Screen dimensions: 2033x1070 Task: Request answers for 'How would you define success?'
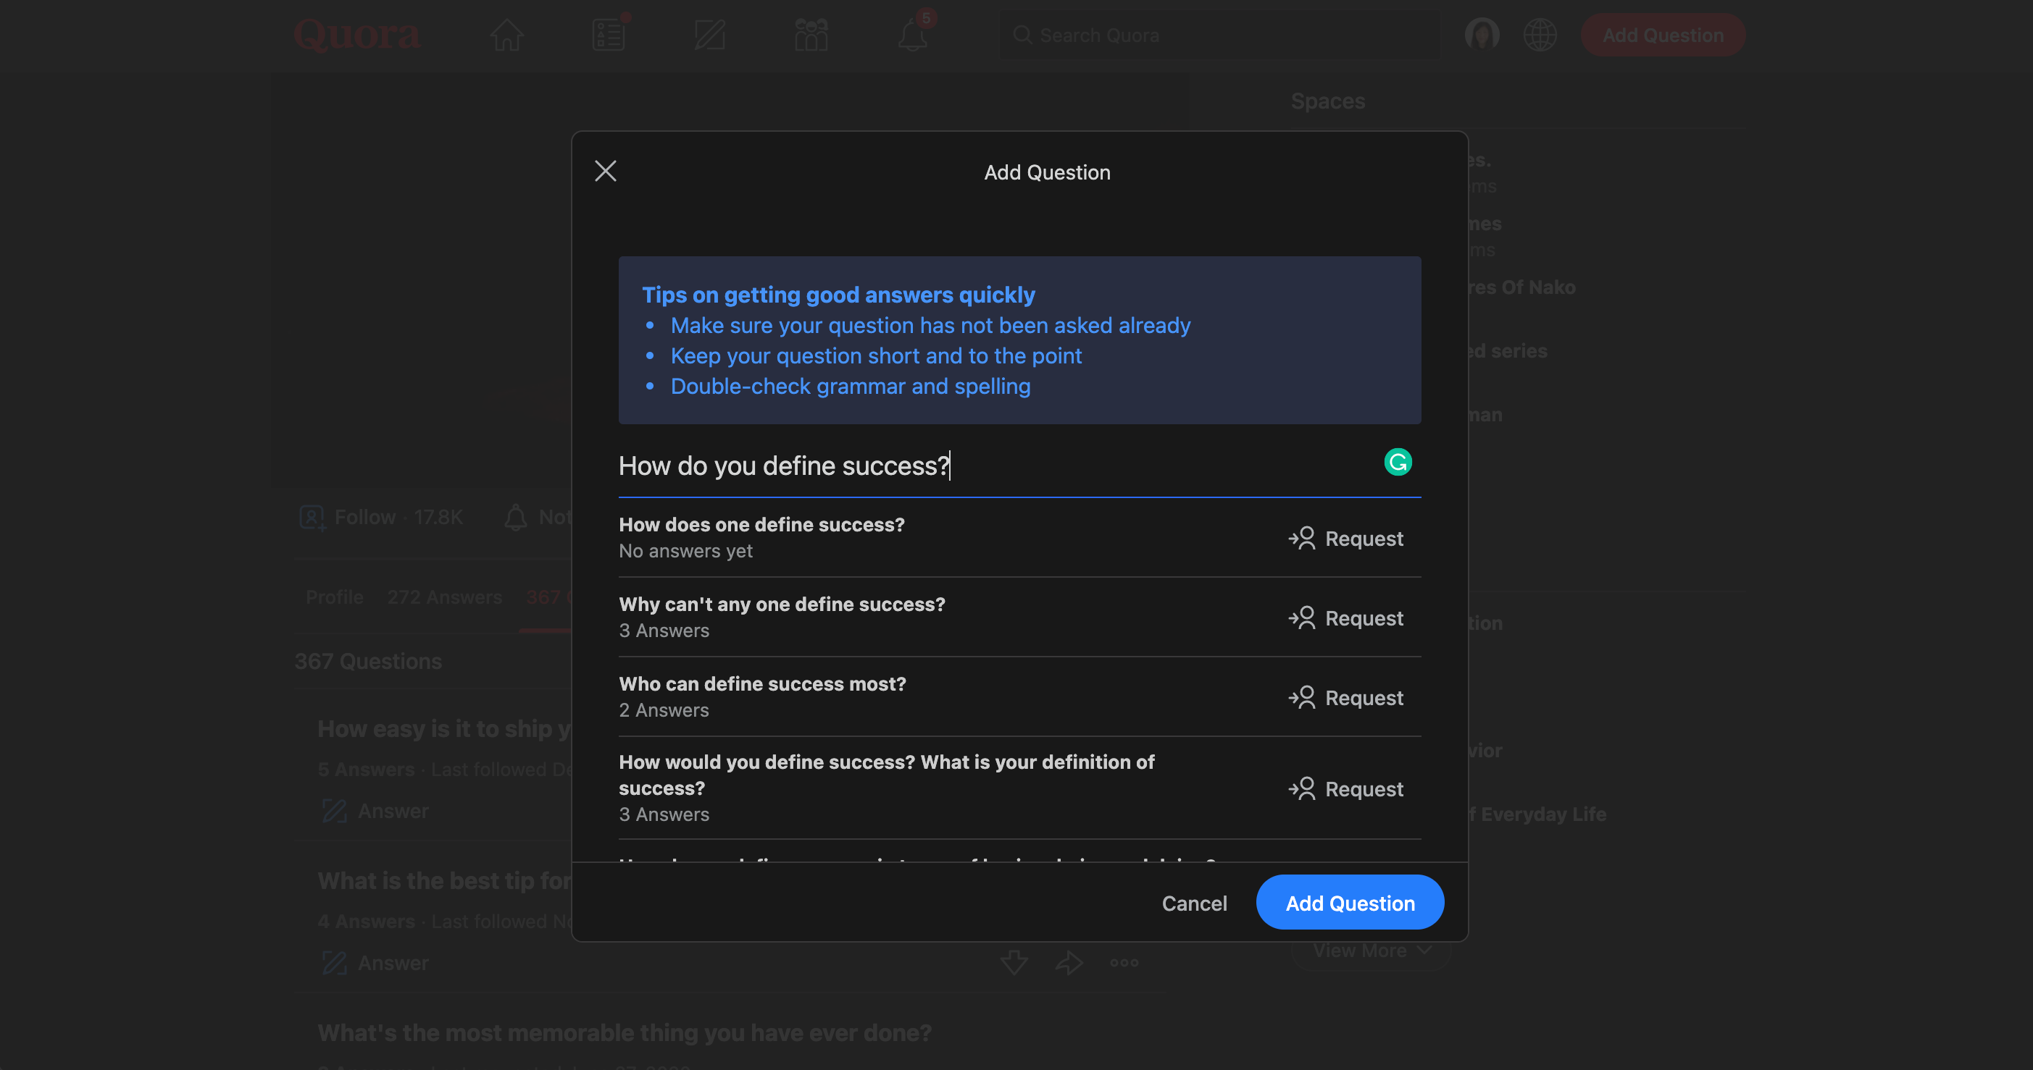point(1345,789)
